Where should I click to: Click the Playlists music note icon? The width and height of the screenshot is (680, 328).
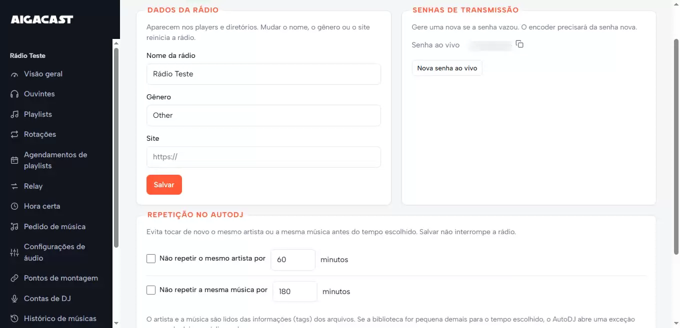tap(14, 114)
